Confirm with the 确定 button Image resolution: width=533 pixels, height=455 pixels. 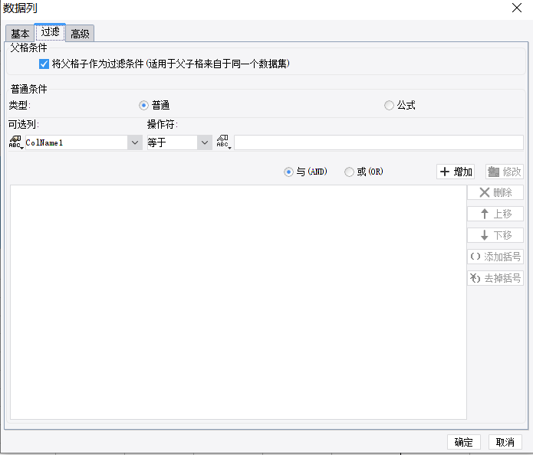click(x=464, y=442)
